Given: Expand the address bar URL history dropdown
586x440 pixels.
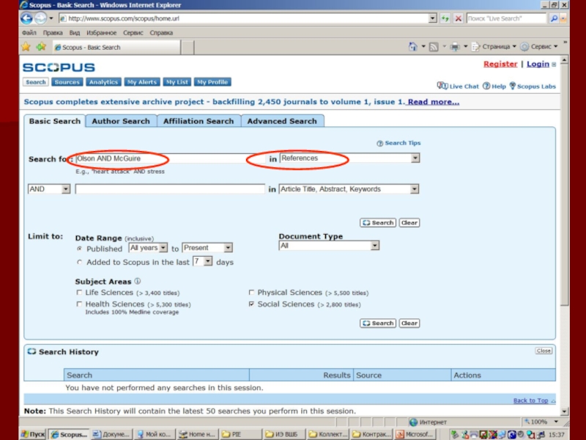Looking at the screenshot, I should (x=432, y=18).
